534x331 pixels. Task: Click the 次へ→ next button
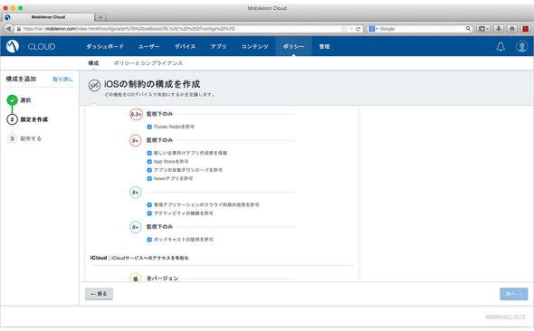pos(513,294)
